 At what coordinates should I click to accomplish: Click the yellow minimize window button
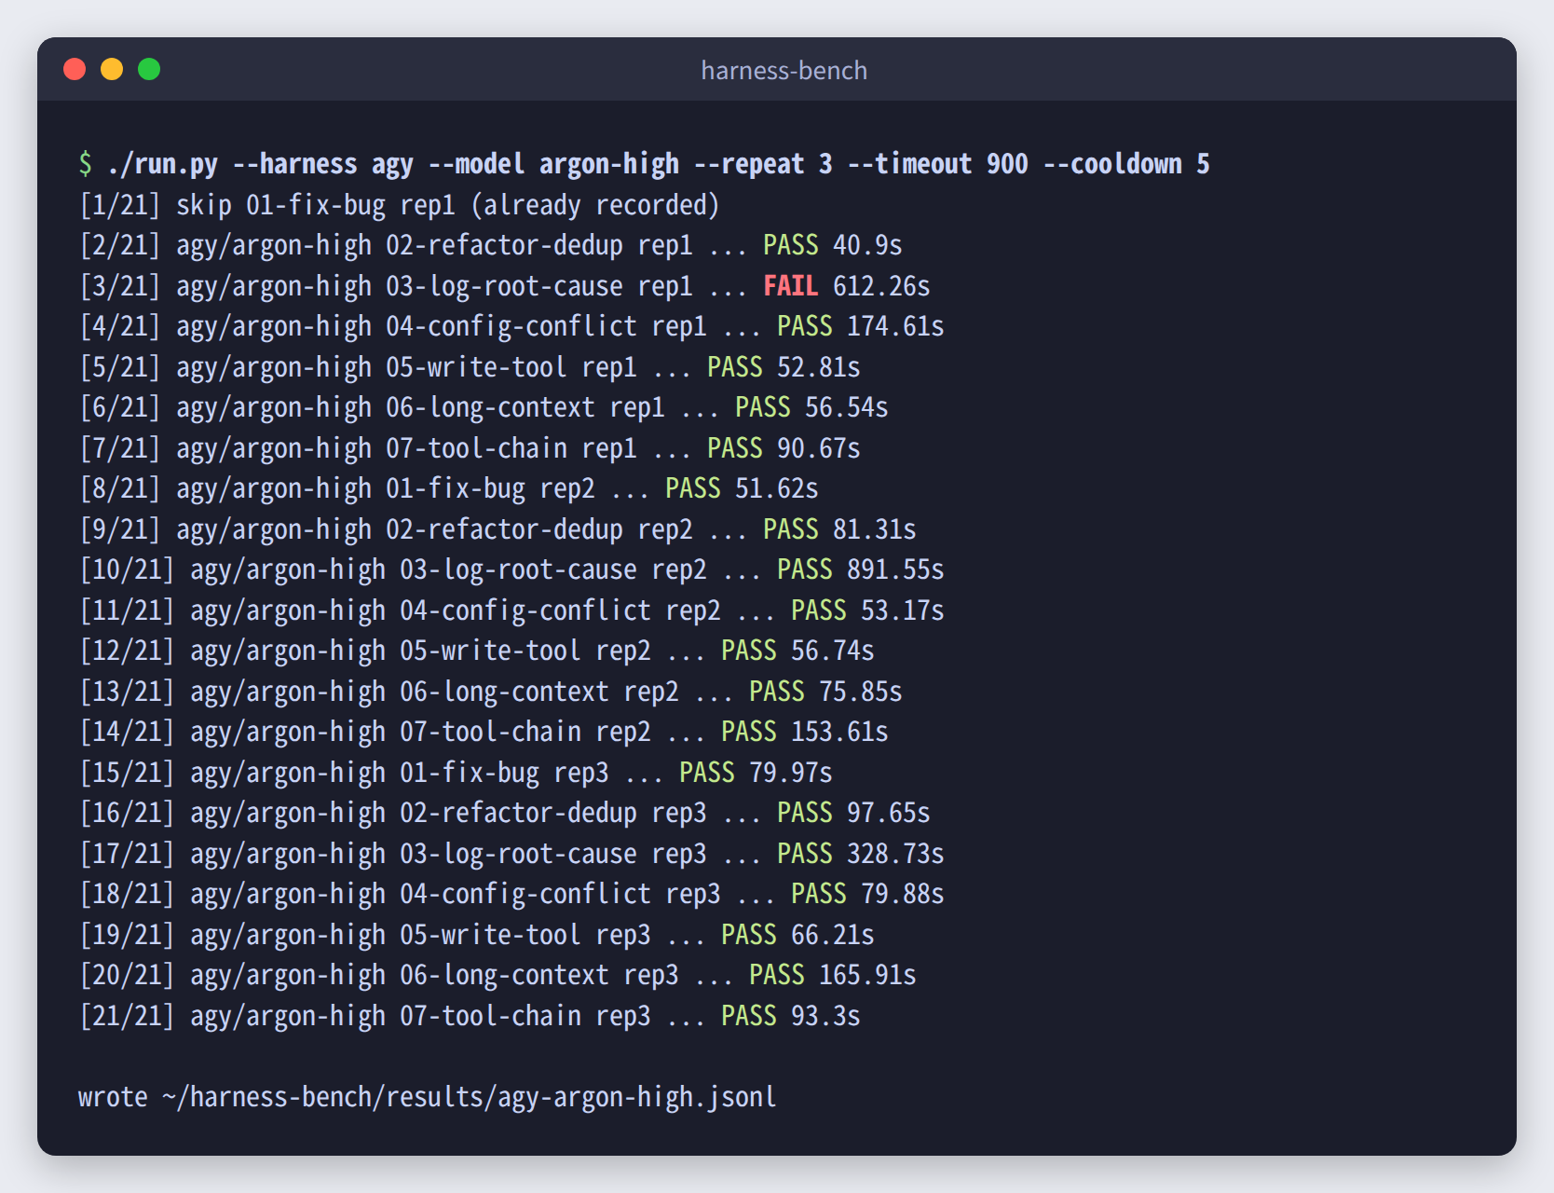pyautogui.click(x=112, y=70)
